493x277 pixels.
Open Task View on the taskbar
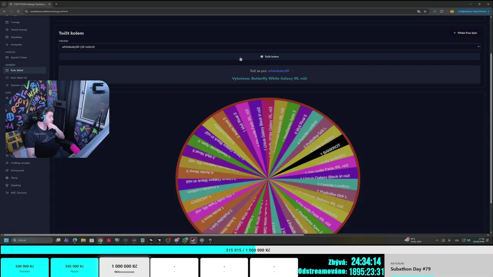pos(58,240)
